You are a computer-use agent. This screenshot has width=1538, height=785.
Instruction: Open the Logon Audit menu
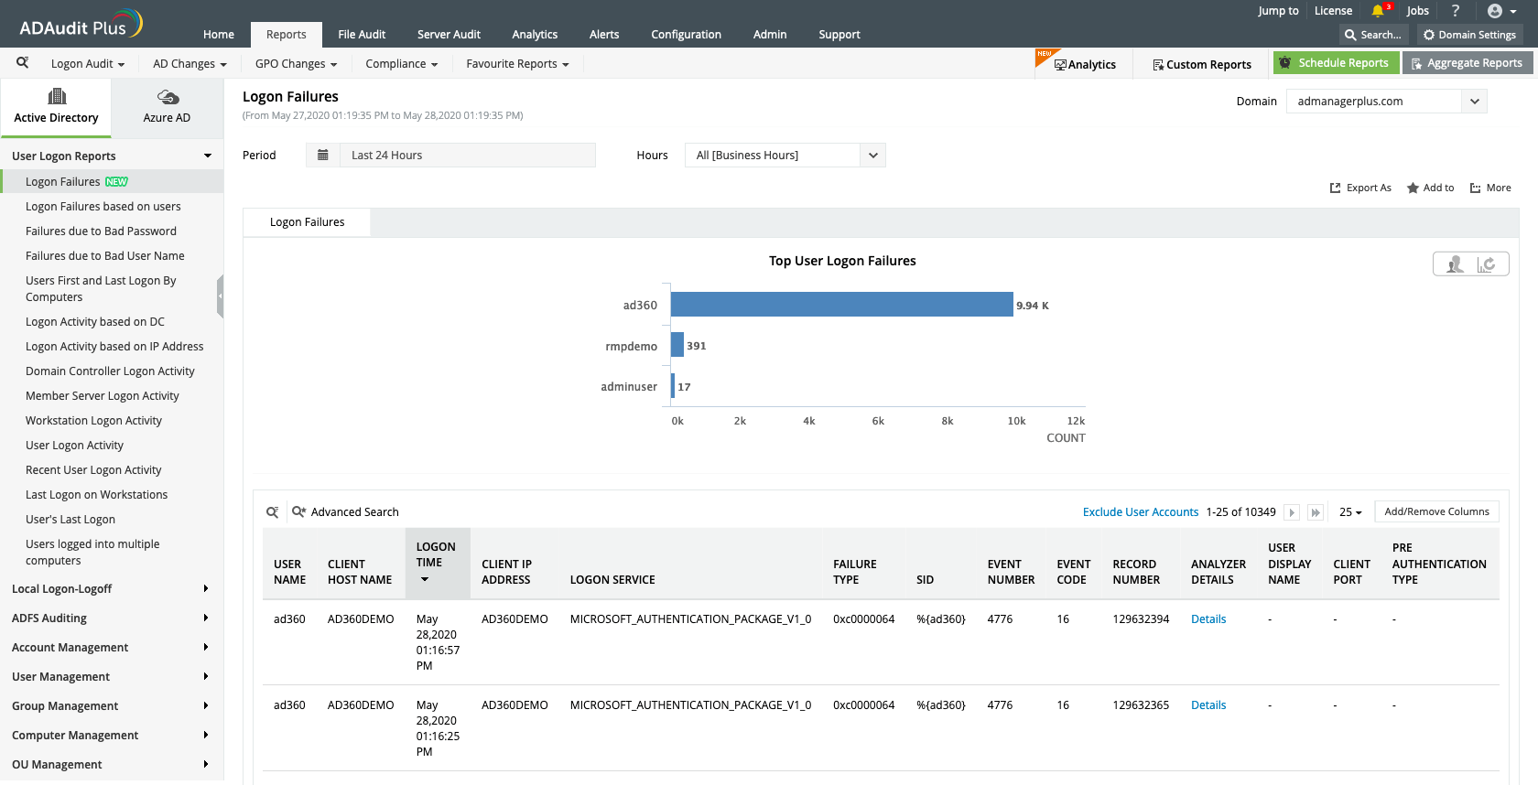point(87,64)
